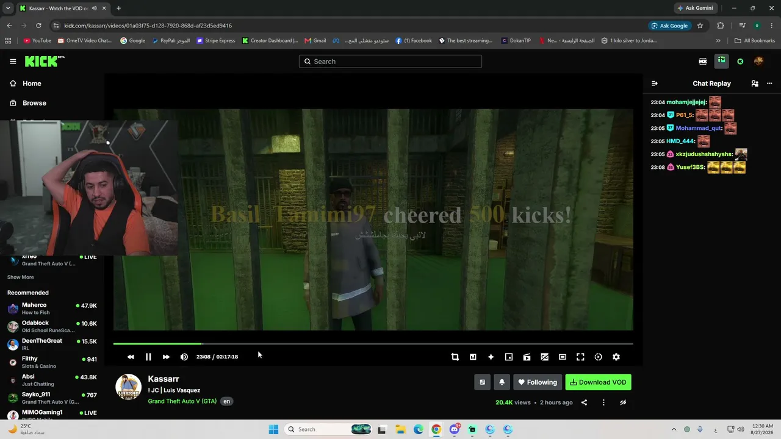Click playback speed circular icon
The image size is (781, 439).
click(x=598, y=357)
